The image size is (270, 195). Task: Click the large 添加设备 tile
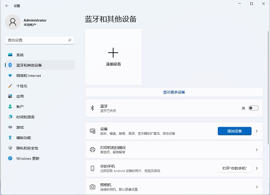pos(113,57)
